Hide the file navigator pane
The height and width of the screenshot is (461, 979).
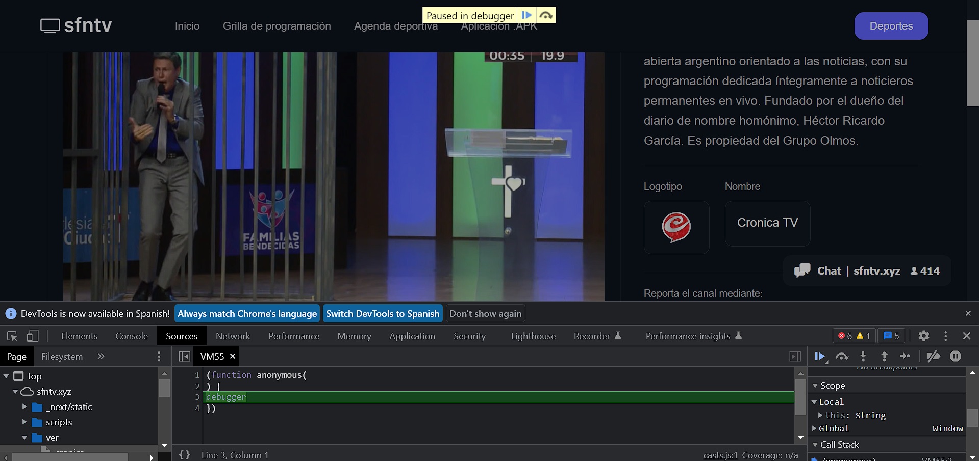point(185,357)
